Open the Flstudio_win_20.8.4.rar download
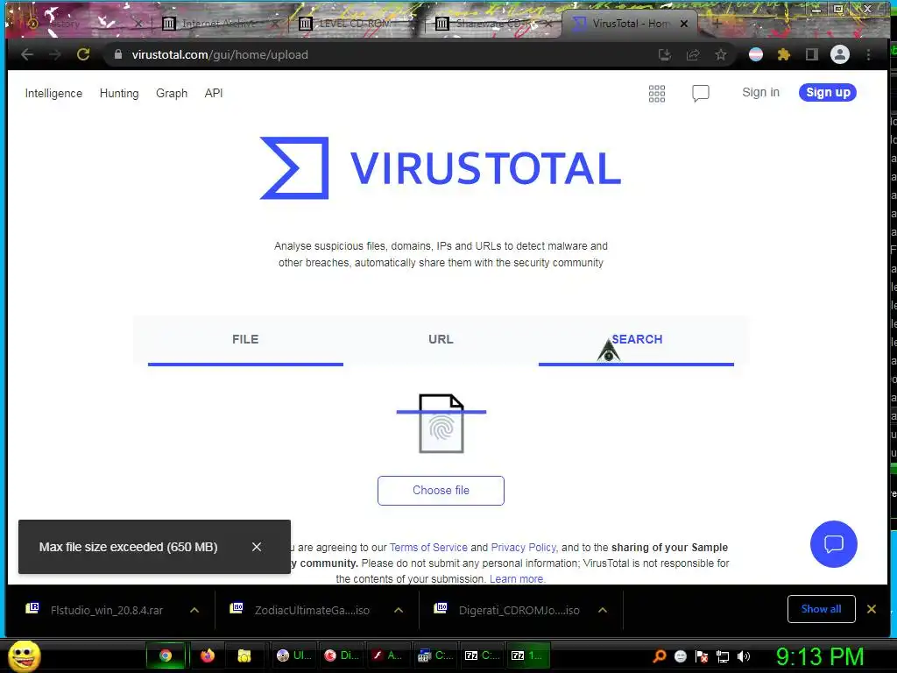Screen dimensions: 897x673 (106, 610)
